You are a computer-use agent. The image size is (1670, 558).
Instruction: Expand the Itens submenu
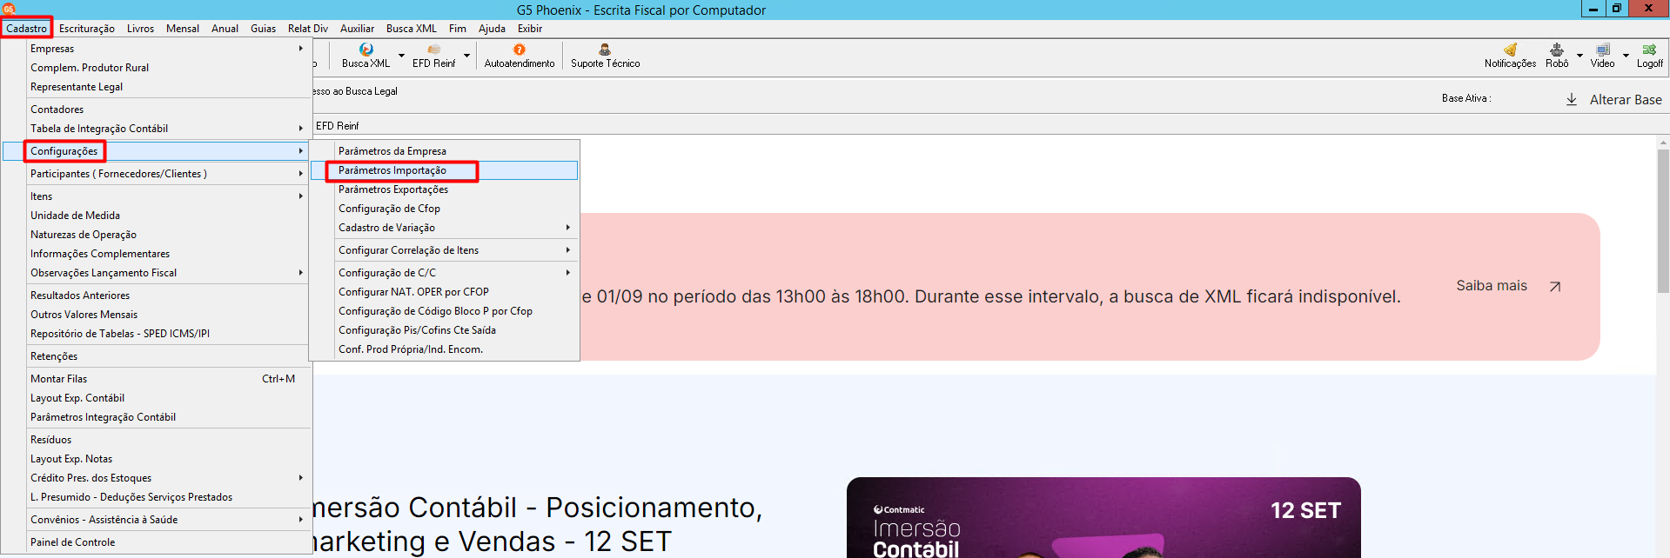pyautogui.click(x=301, y=196)
